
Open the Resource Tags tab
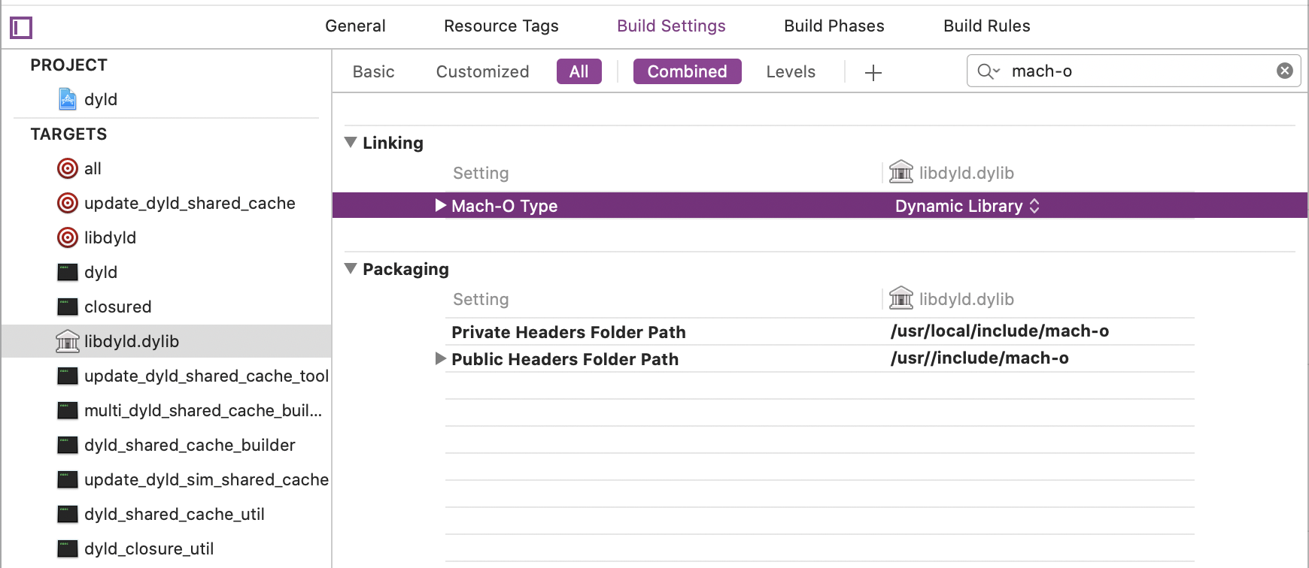click(501, 26)
